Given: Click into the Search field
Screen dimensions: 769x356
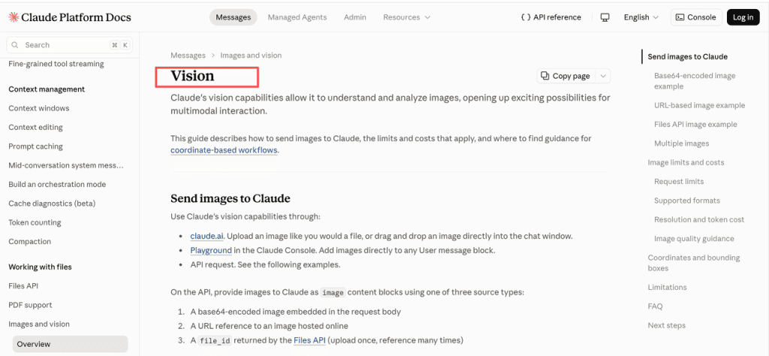Looking at the screenshot, I should pyautogui.click(x=70, y=45).
